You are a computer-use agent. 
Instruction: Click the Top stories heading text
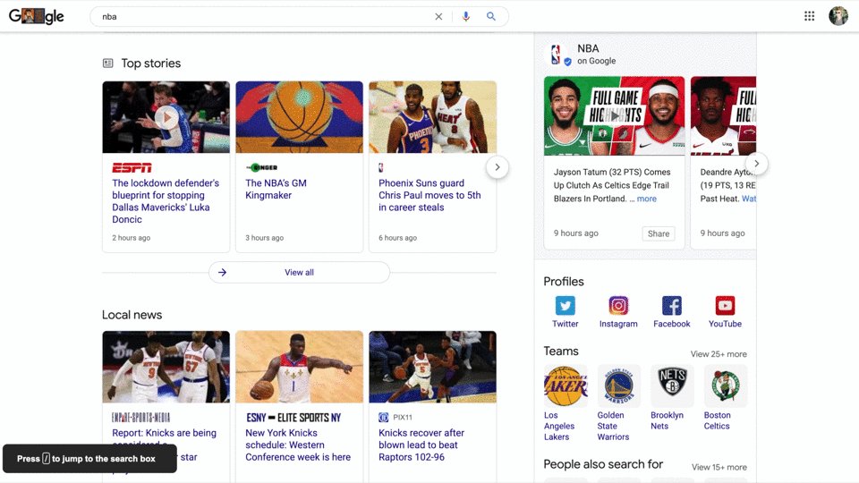click(150, 63)
